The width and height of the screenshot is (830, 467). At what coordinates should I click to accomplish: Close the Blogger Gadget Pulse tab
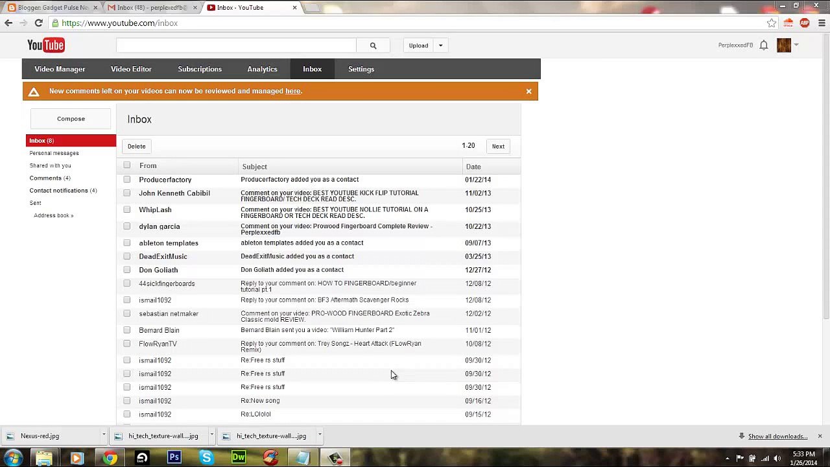[x=95, y=8]
